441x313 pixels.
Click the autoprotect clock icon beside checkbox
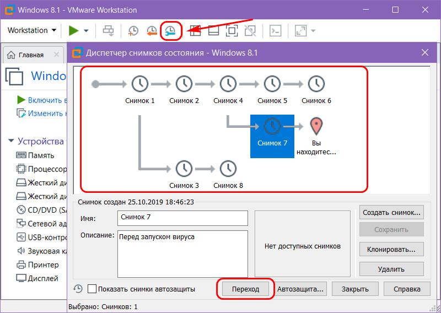click(x=78, y=289)
